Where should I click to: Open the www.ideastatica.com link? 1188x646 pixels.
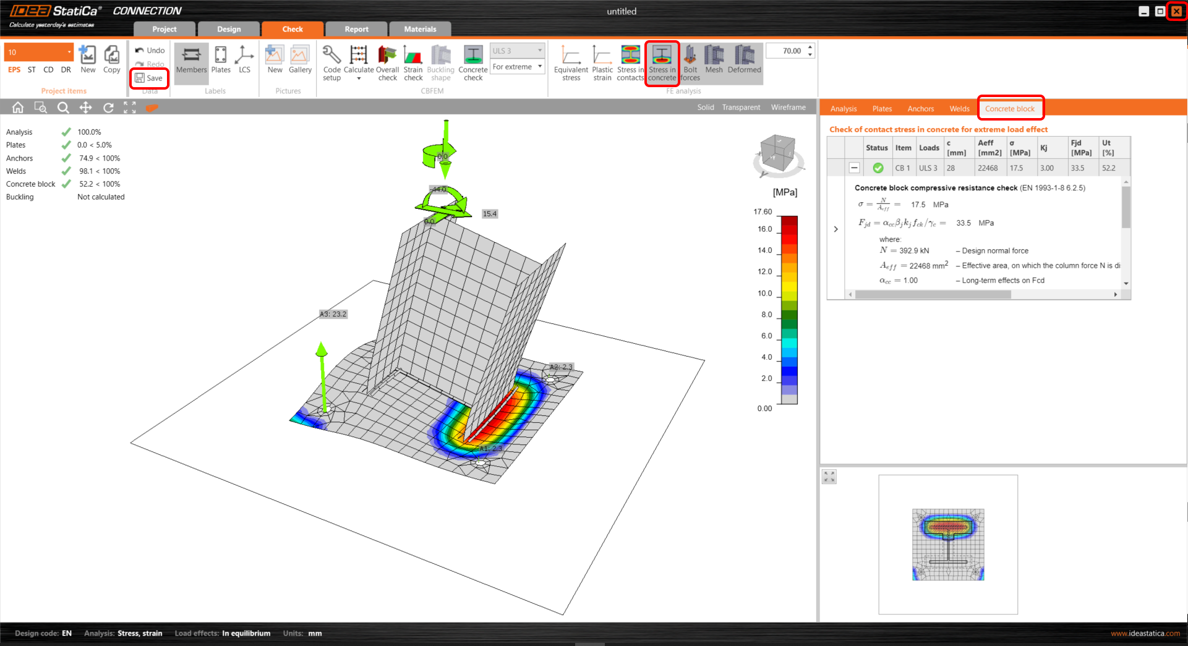1145,633
